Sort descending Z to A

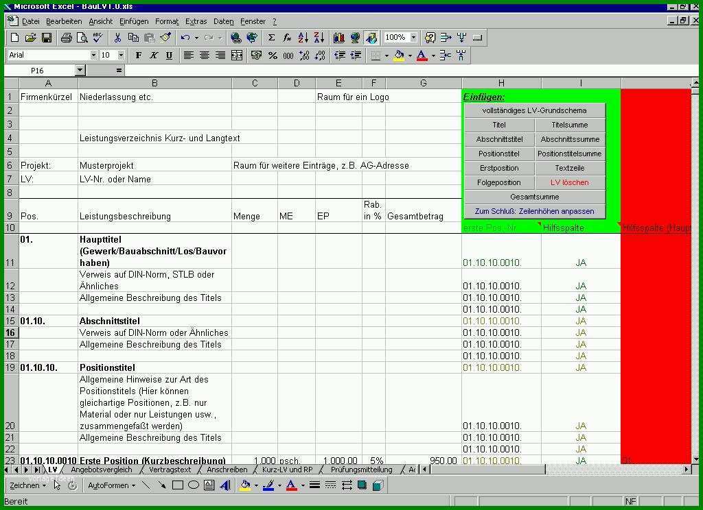point(319,38)
